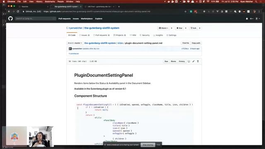Open the ryanwelcher profile link
The image size is (265, 149).
click(75, 28)
